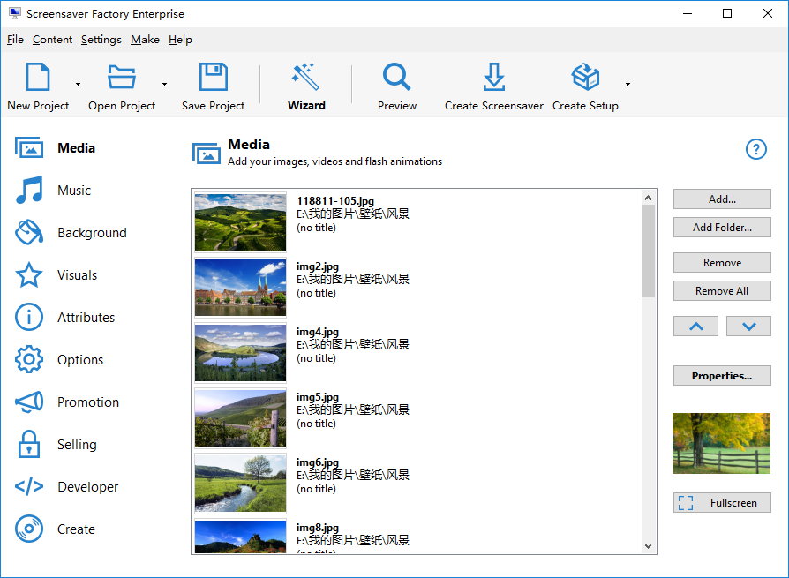Open the Settings menu
Viewport: 789px width, 578px height.
[x=101, y=40]
